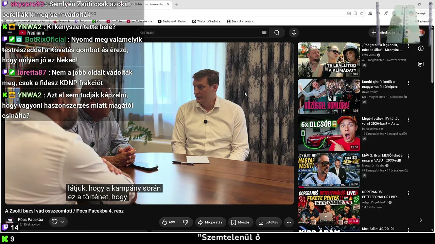This screenshot has height=244, width=435.
Task: Open the description info icon in the side panel
Action: (421, 48)
